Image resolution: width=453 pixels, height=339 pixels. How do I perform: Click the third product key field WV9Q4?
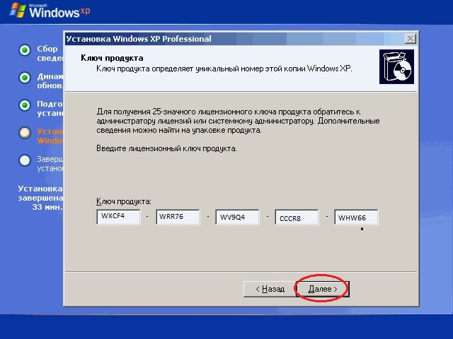coord(237,217)
